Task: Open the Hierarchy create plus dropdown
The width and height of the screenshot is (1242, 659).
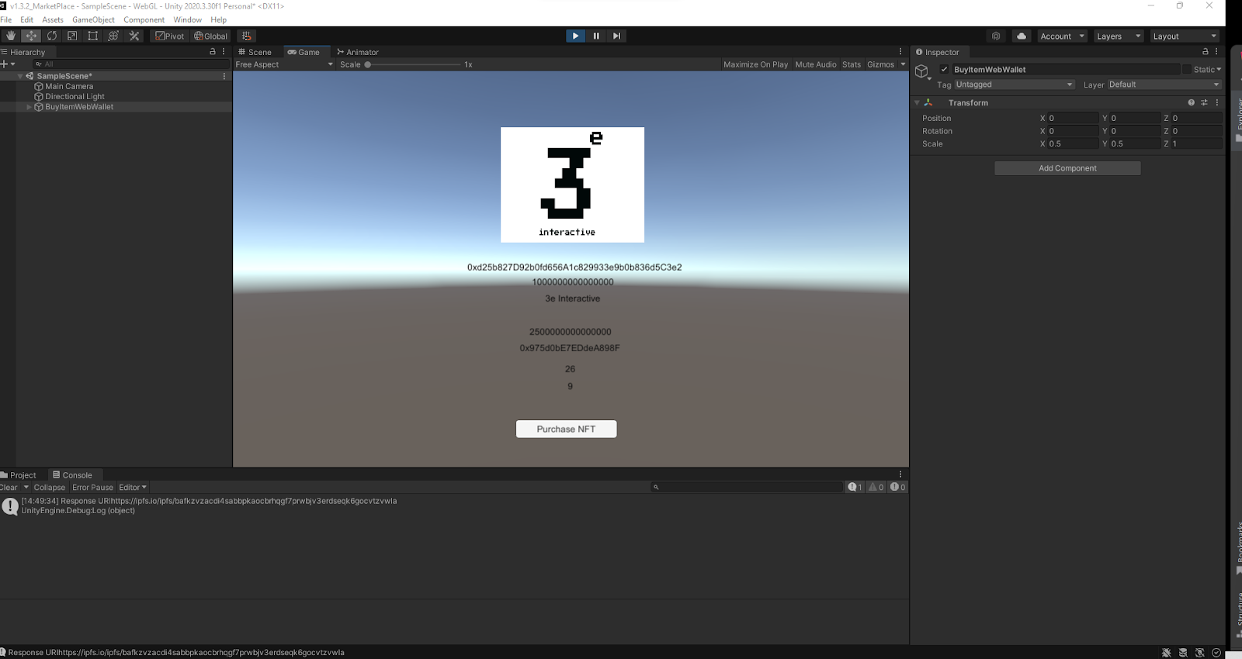Action: (8, 64)
